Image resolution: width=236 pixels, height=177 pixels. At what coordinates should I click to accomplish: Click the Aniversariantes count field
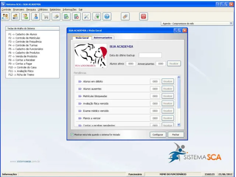click(x=161, y=64)
